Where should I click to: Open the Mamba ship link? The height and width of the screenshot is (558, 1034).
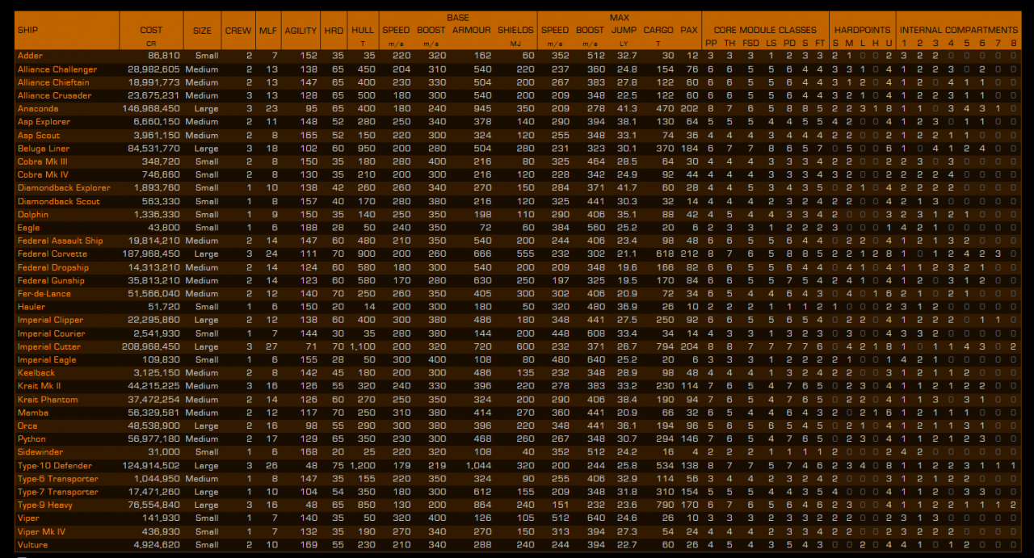[33, 413]
